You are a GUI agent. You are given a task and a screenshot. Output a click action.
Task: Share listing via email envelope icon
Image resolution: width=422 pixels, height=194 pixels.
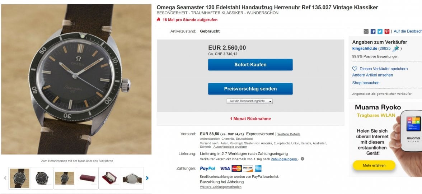366,32
